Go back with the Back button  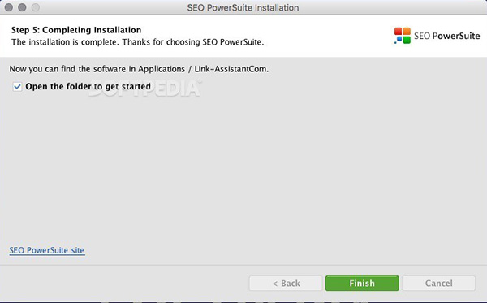pos(286,284)
